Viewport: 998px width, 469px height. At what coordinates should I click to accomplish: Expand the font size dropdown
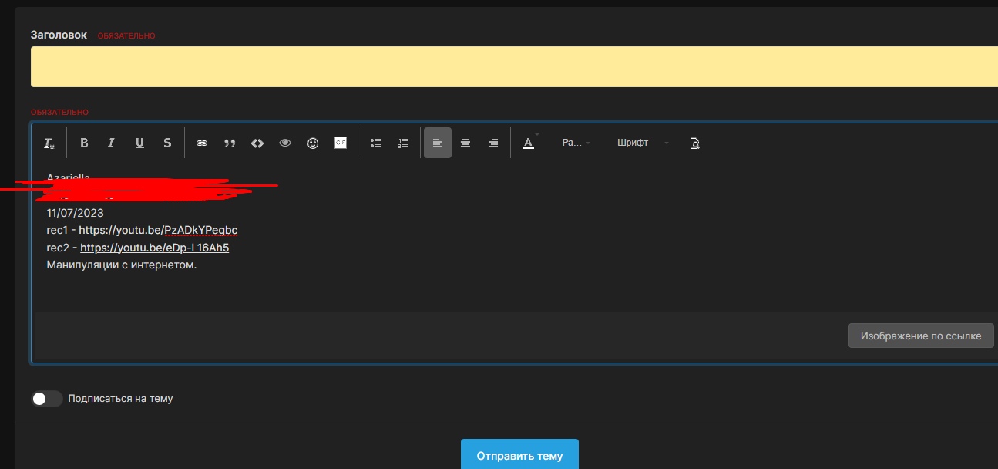pos(576,143)
